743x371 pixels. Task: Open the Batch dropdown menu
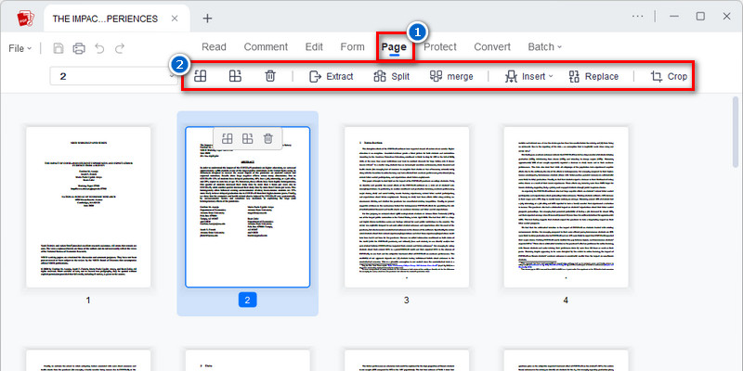pos(545,47)
